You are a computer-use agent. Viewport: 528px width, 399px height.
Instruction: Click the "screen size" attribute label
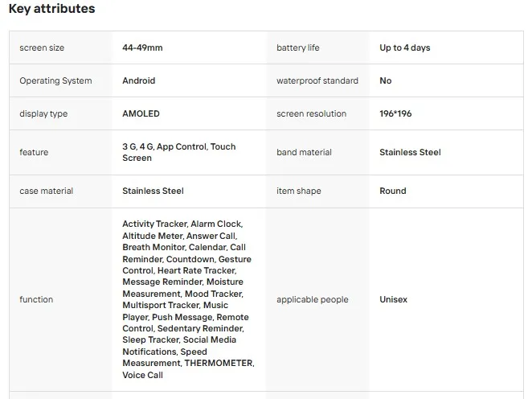click(x=42, y=48)
